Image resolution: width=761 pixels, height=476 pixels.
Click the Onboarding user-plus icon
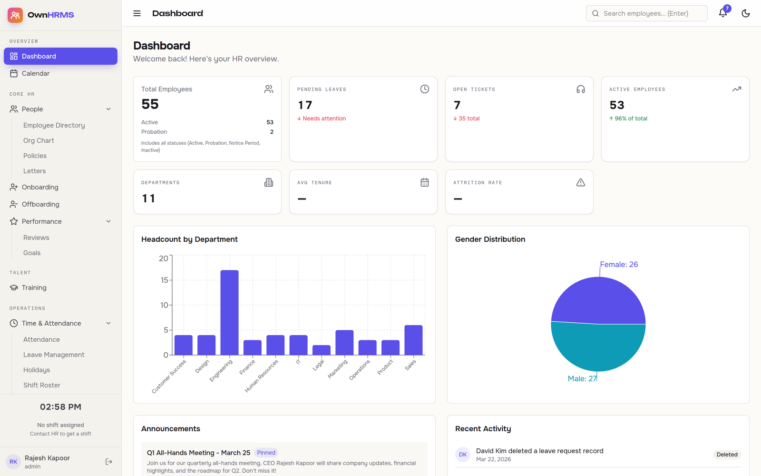tap(14, 187)
